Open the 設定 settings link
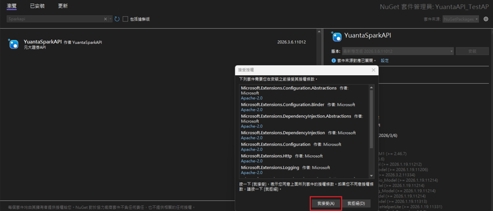493x211 pixels. tap(385, 61)
